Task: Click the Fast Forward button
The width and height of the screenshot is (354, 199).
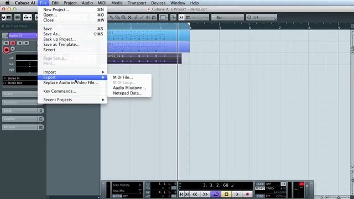Action: click(205, 194)
